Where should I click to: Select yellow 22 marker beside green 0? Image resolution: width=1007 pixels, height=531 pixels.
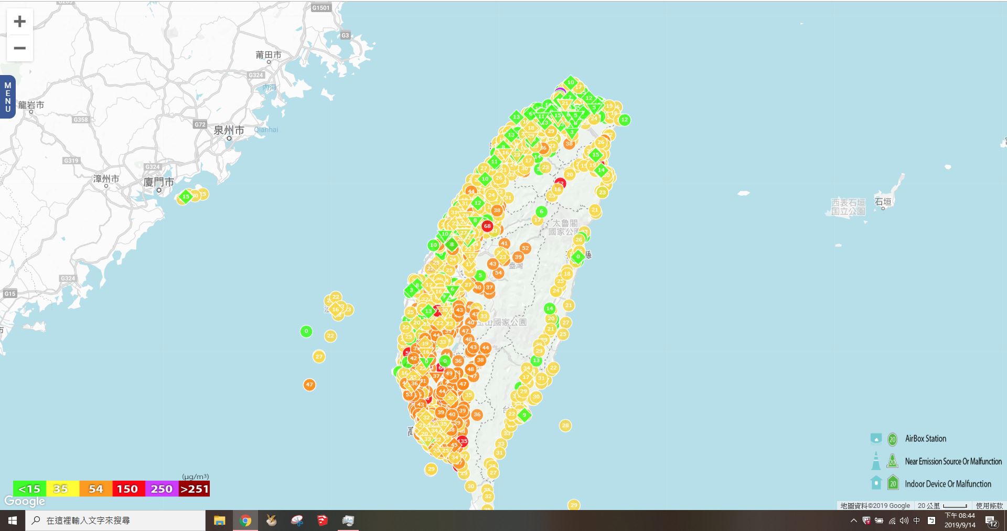pos(330,336)
